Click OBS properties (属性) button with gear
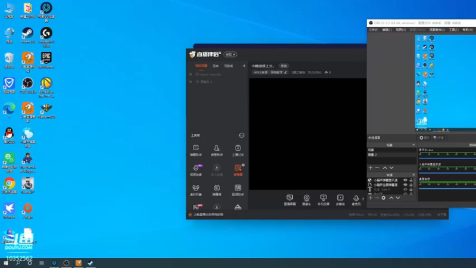The image size is (476, 268). pyautogui.click(x=424, y=138)
